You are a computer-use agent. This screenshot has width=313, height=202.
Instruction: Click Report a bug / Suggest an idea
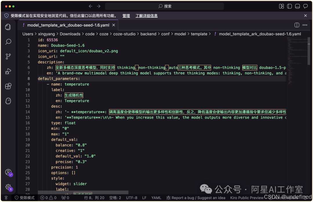tap(196, 198)
